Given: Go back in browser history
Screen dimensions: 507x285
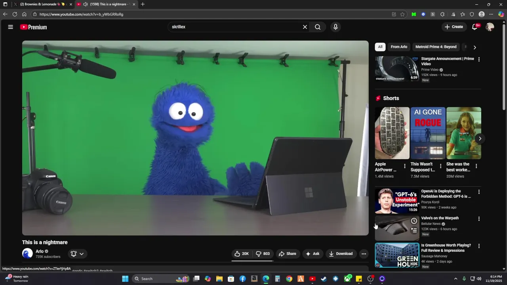Looking at the screenshot, I should (x=5, y=14).
